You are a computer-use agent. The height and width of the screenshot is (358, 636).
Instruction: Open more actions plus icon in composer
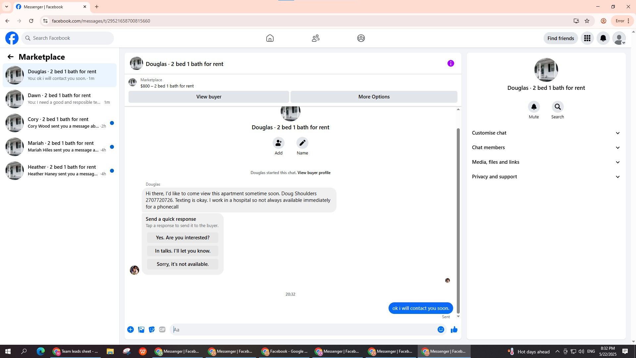point(131,329)
